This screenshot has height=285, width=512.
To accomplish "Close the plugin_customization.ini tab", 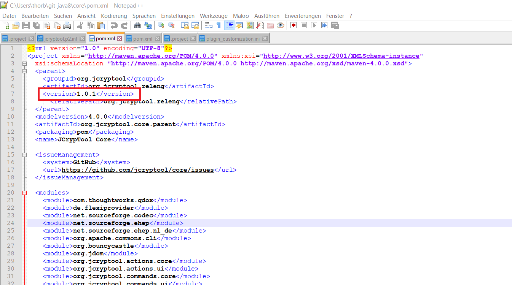I will tap(265, 39).
